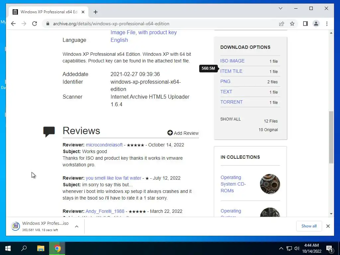
Task: Click the page vertical scrollbar thumb
Action: coord(331,137)
